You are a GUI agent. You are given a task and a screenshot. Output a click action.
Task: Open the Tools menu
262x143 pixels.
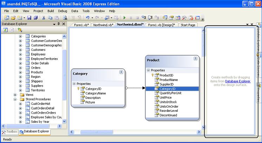click(86, 11)
